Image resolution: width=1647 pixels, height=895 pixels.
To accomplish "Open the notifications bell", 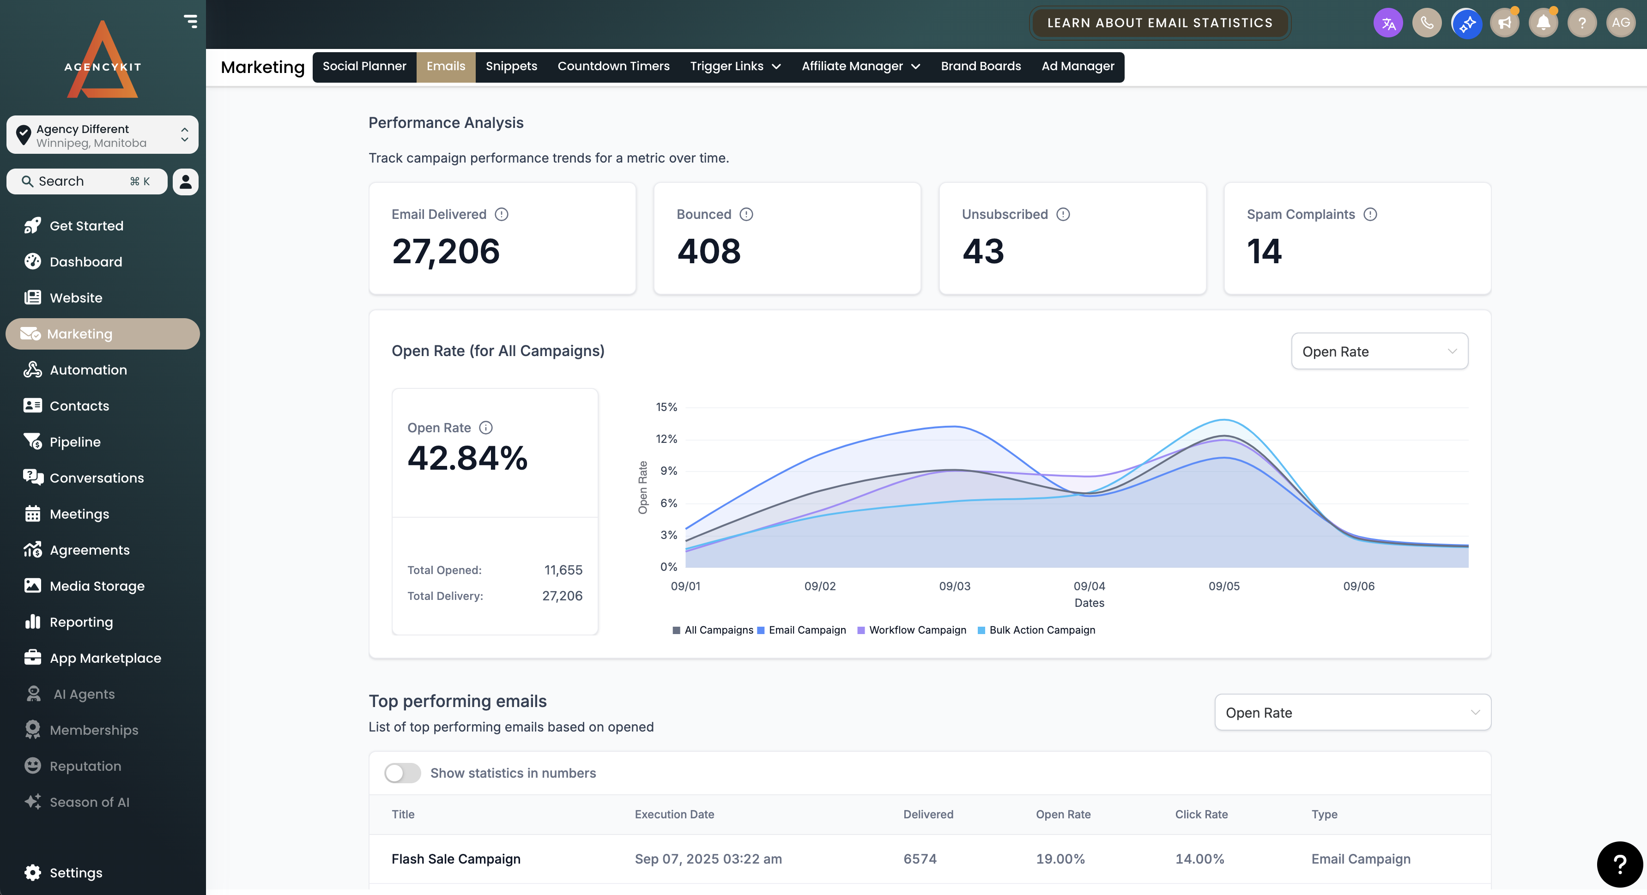I will 1543,24.
